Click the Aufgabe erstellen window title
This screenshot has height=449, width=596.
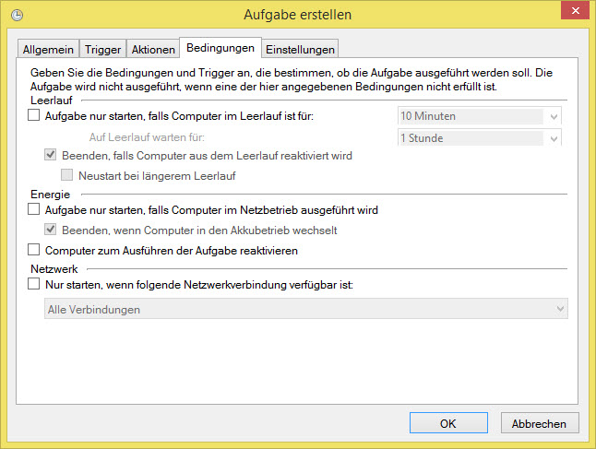pyautogui.click(x=297, y=16)
